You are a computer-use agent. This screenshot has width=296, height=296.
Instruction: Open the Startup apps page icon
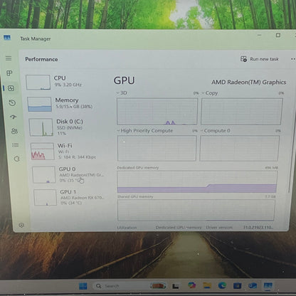point(14,117)
